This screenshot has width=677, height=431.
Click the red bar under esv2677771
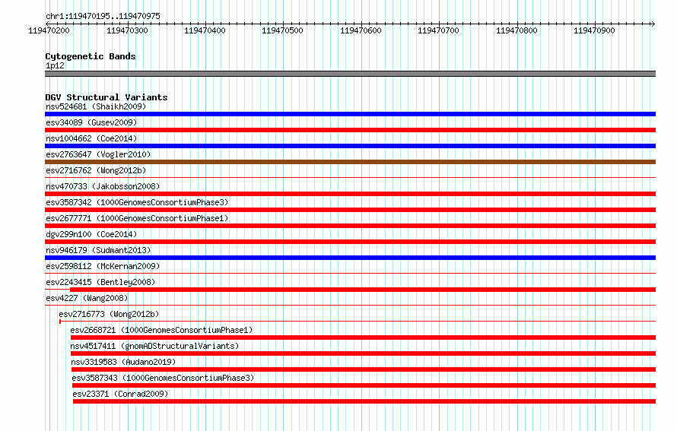click(350, 226)
